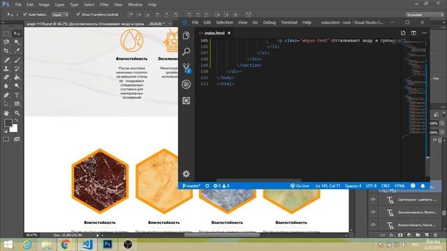447x251 pixels.
Task: Open the Photoshop Layer menu
Action: [x=59, y=5]
